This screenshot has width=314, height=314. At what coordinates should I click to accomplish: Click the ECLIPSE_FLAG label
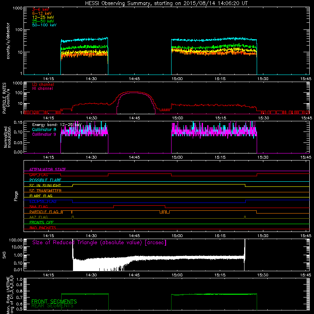pyautogui.click(x=43, y=201)
